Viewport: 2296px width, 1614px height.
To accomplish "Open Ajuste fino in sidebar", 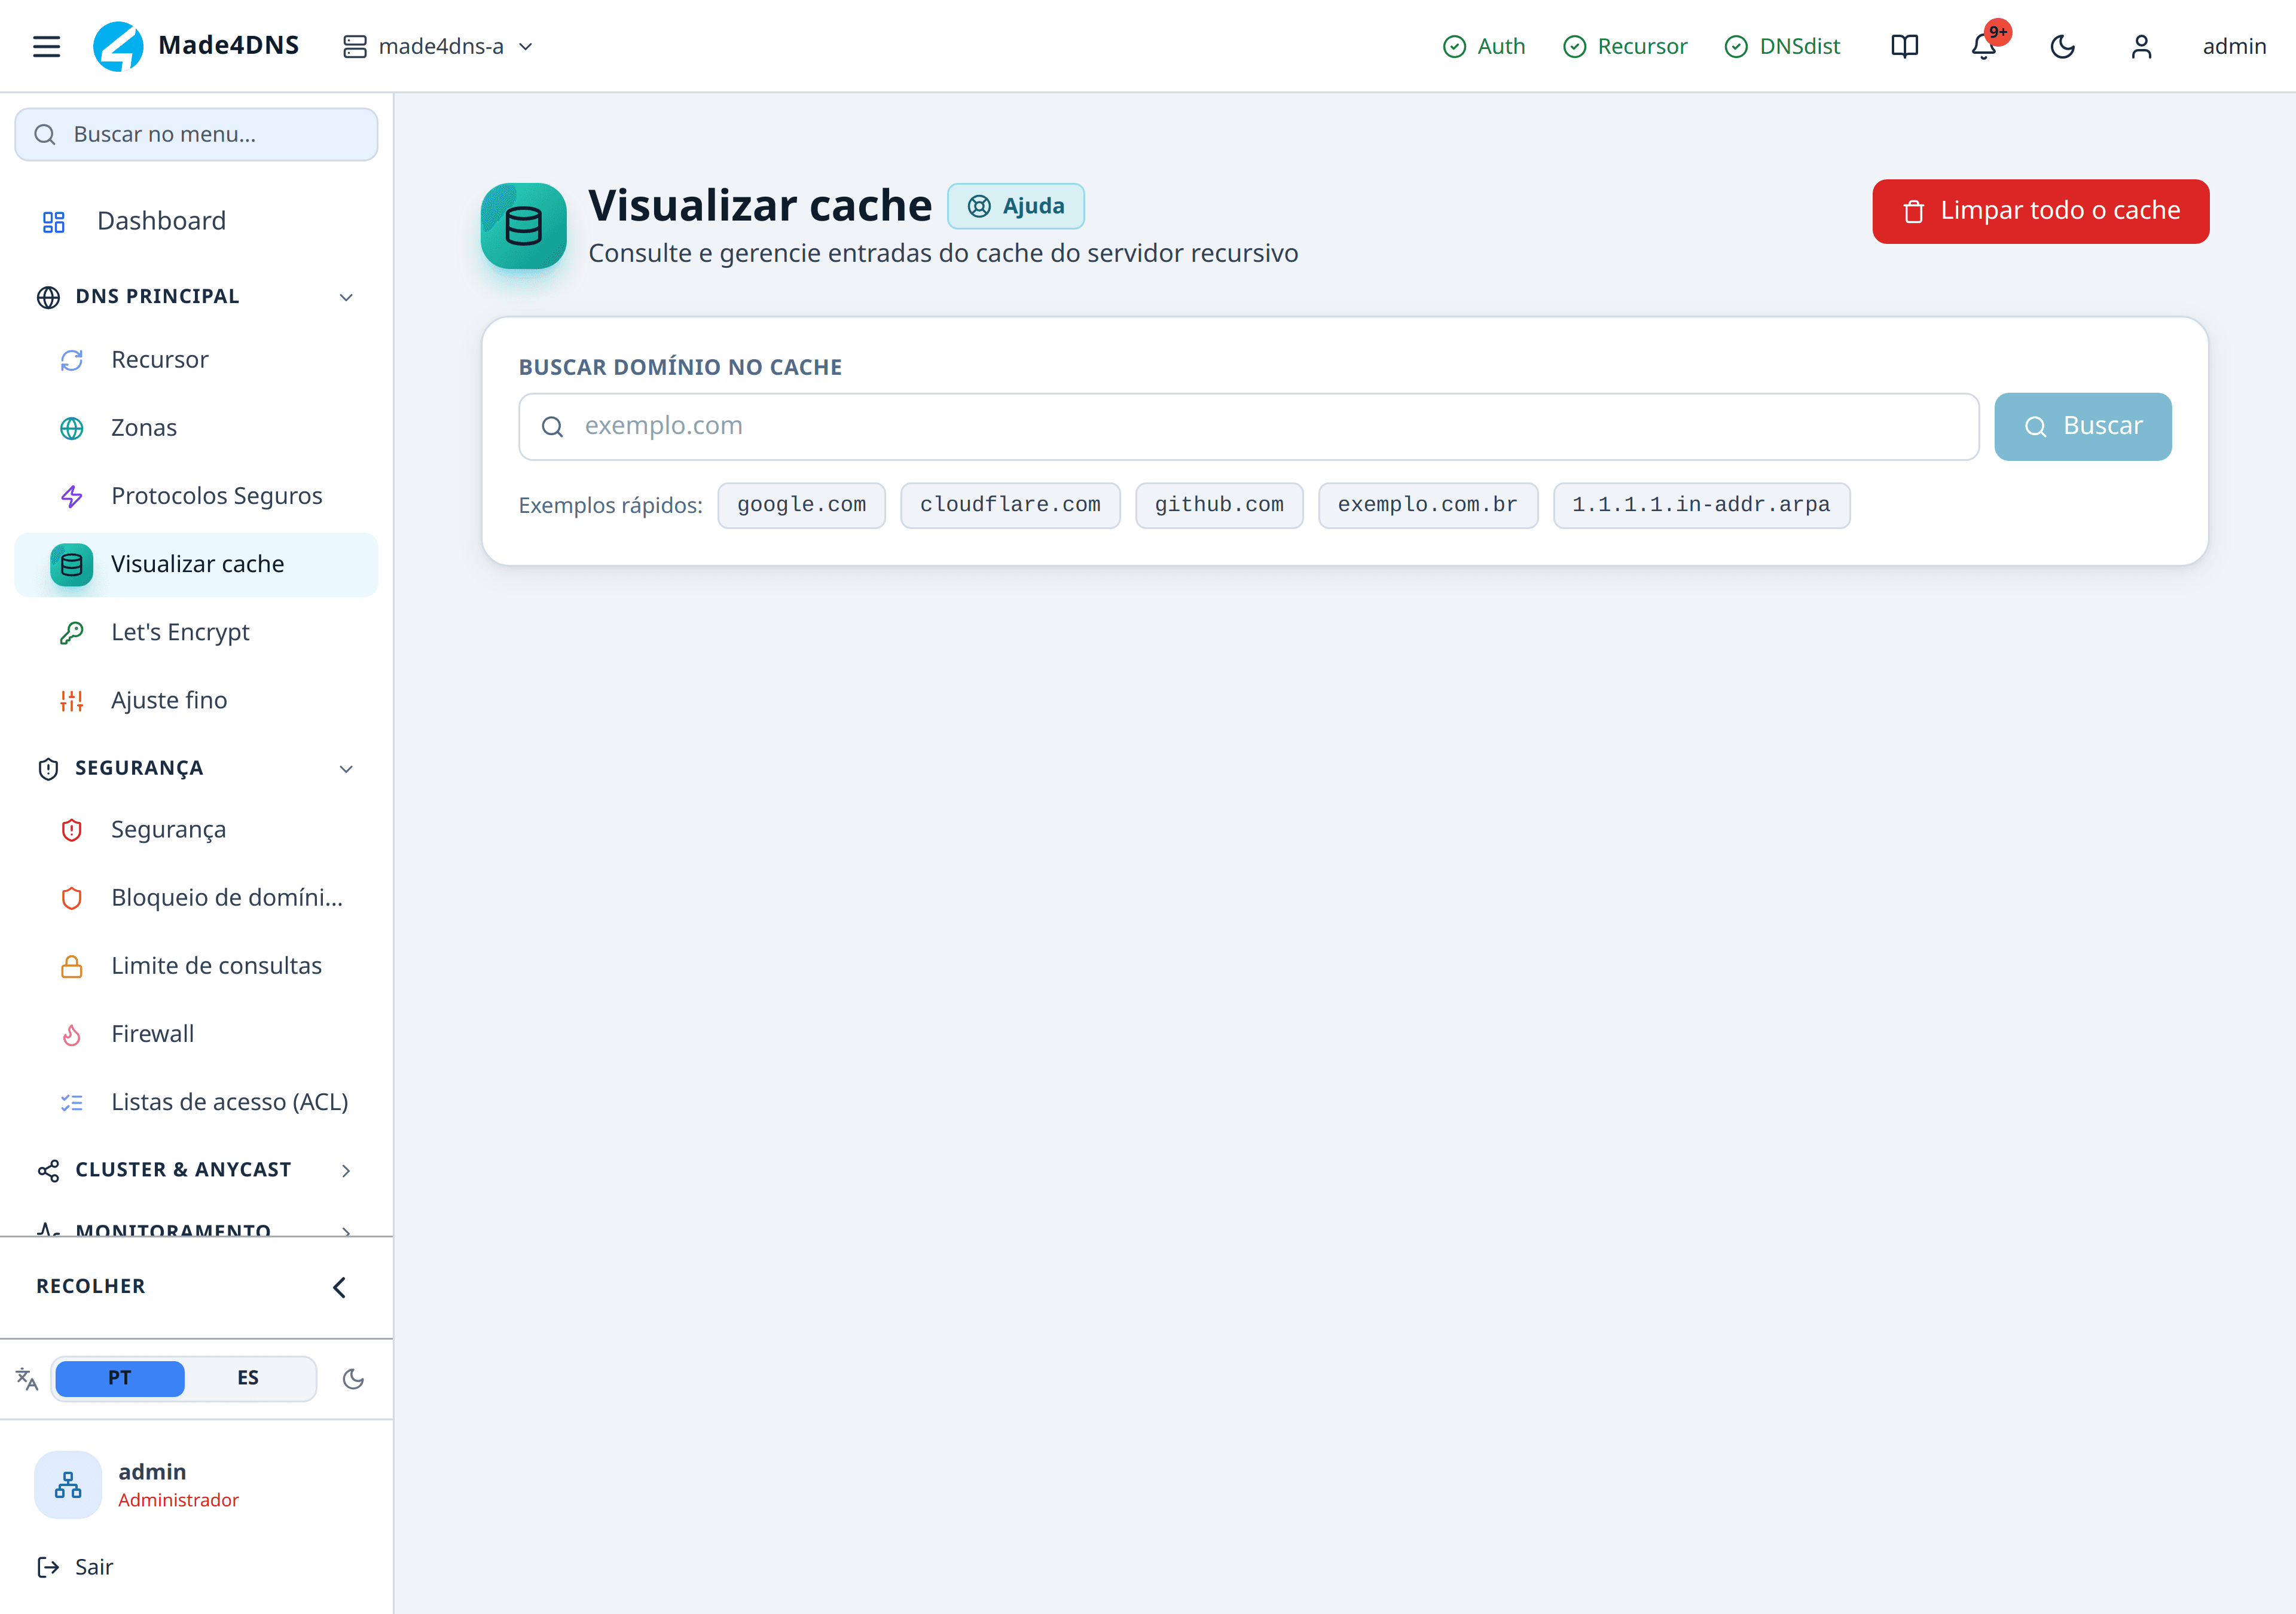I will pyautogui.click(x=196, y=700).
